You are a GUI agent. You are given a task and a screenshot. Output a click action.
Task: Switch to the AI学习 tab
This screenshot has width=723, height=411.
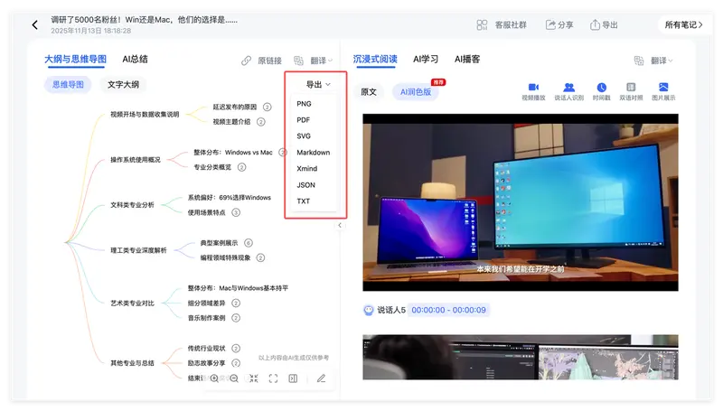[x=426, y=59]
